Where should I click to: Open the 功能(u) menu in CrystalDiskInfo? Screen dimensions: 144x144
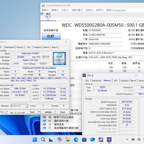65,10
